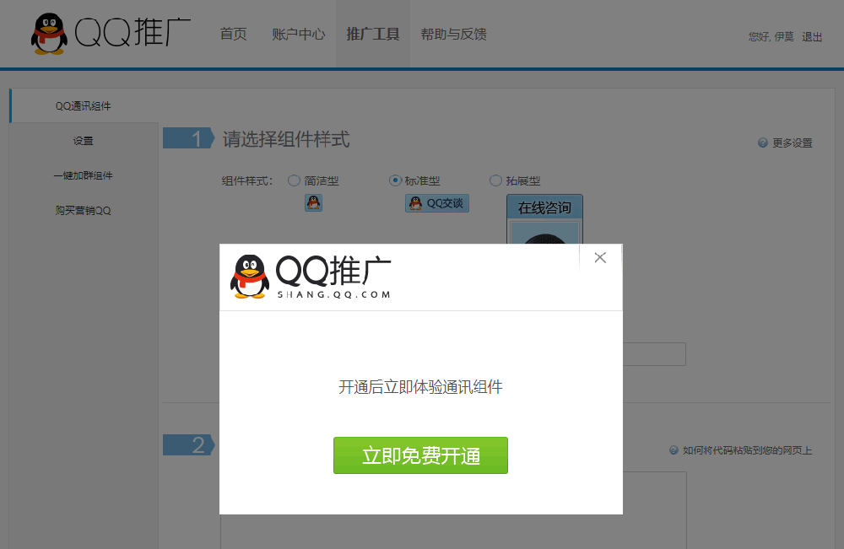Open 设置 in the left sidebar
The width and height of the screenshot is (844, 549).
tap(83, 140)
